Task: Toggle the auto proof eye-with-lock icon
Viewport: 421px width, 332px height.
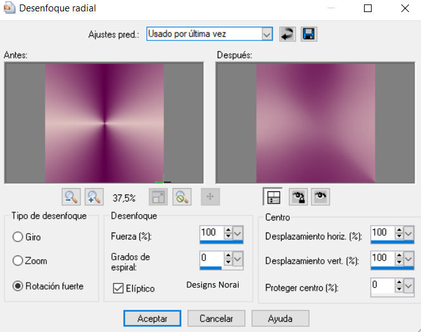Action: coord(298,197)
